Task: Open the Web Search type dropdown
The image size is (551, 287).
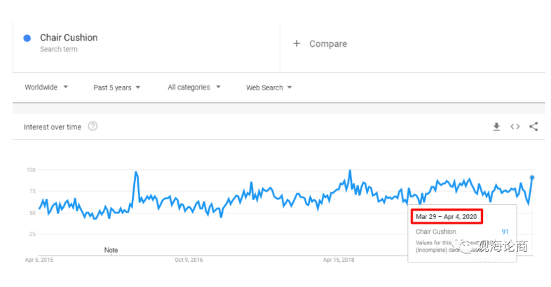Action: pos(268,87)
